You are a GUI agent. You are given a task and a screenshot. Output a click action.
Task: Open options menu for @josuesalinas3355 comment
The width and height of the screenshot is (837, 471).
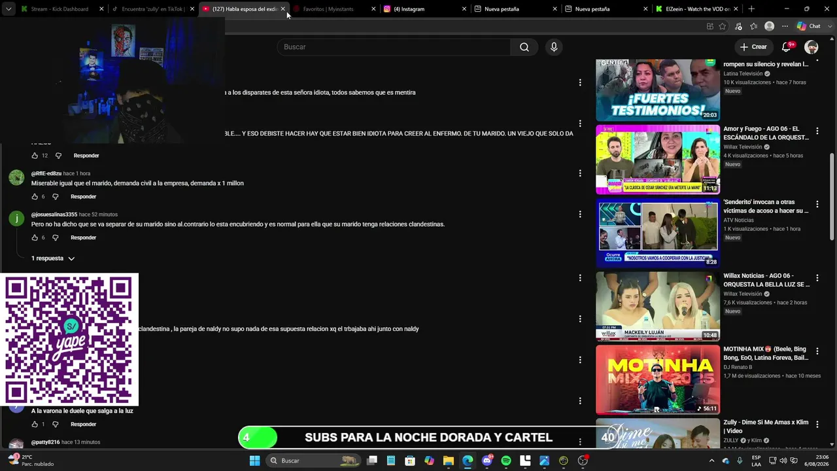pos(579,214)
